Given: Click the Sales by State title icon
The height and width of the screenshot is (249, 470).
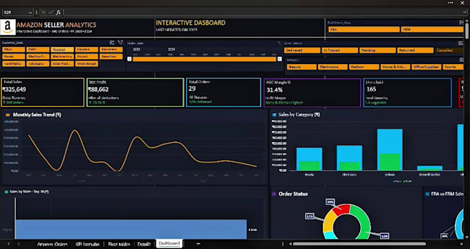Looking at the screenshot, I should (x=6, y=192).
